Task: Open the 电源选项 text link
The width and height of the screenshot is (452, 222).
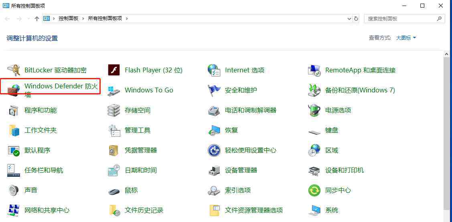Action: [x=338, y=110]
